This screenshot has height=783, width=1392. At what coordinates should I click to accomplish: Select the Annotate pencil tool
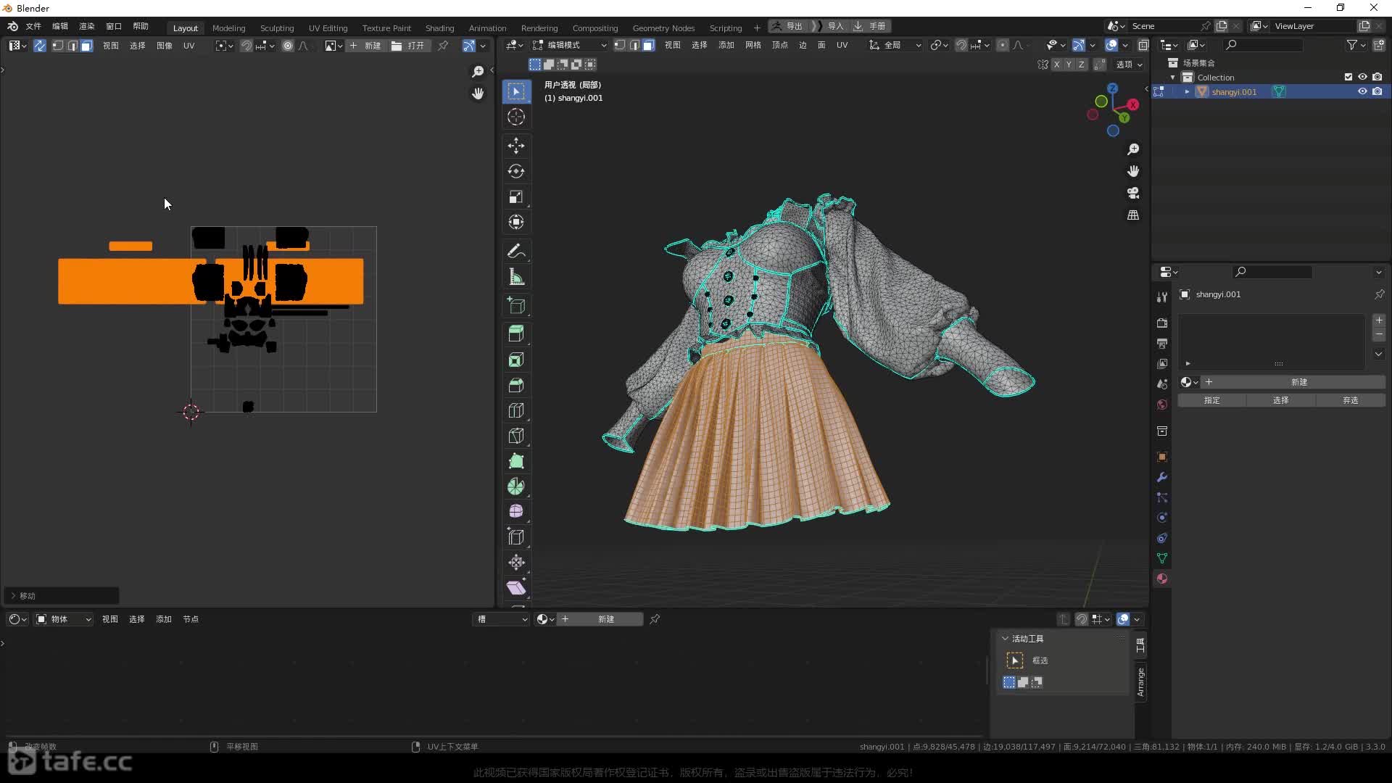pos(516,251)
